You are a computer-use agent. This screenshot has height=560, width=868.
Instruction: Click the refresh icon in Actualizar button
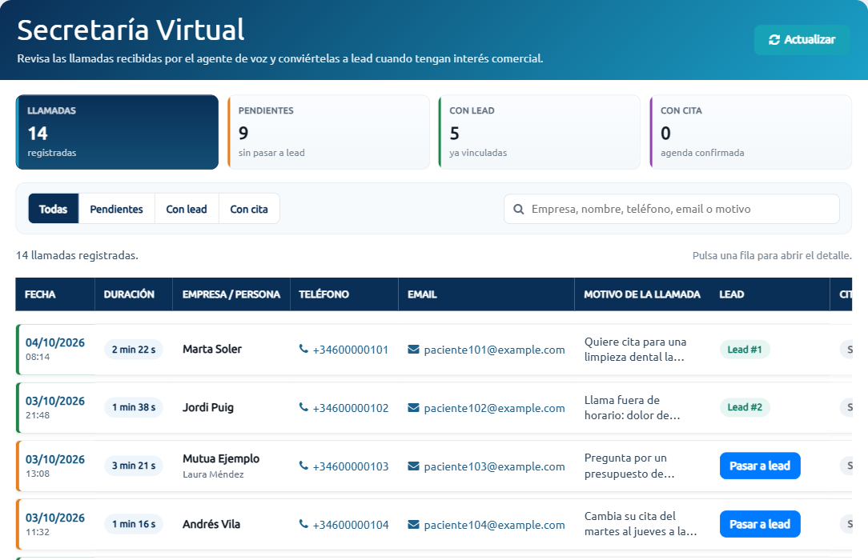774,40
